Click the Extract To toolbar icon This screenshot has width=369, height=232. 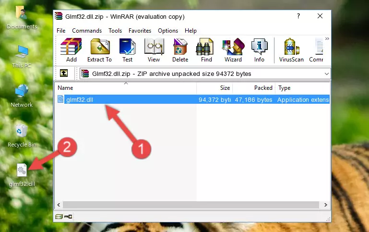99,50
